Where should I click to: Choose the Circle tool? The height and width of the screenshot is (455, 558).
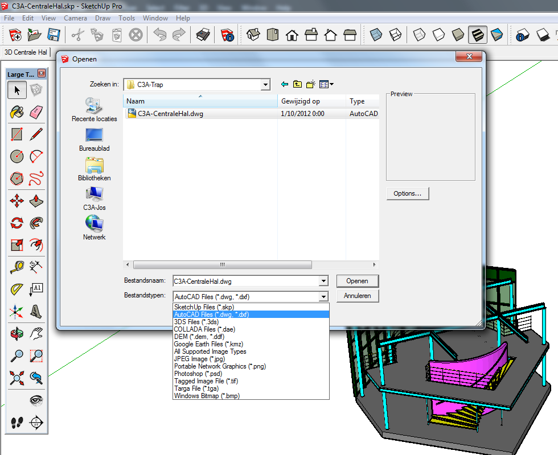click(17, 156)
